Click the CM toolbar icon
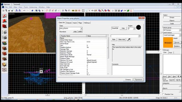The height and width of the screenshot is (102, 182). pos(125,11)
